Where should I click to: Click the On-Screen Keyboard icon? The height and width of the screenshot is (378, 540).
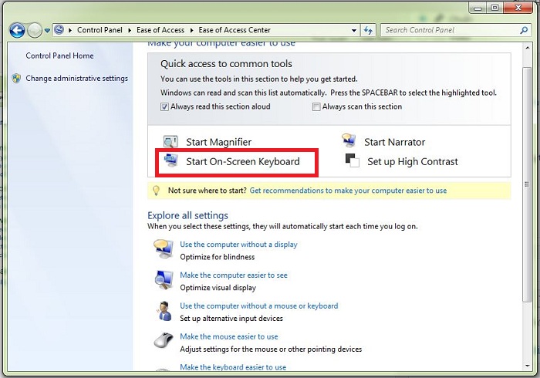pos(170,160)
